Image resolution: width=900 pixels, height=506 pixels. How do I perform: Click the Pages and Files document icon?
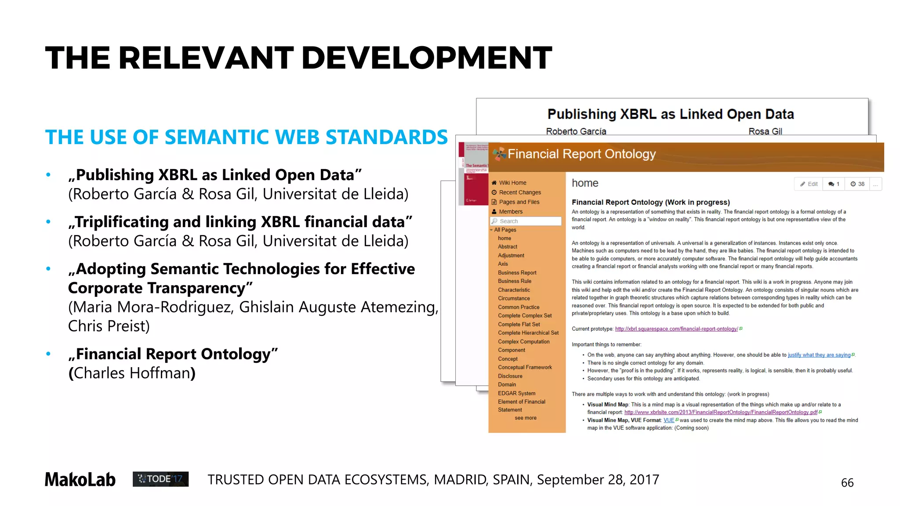tap(494, 202)
